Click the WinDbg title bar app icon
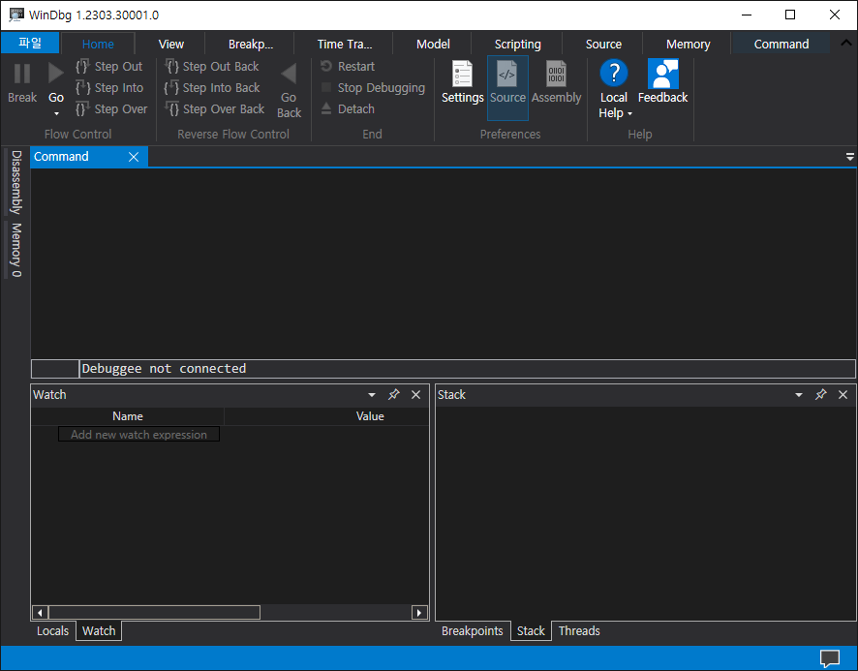 tap(16, 15)
